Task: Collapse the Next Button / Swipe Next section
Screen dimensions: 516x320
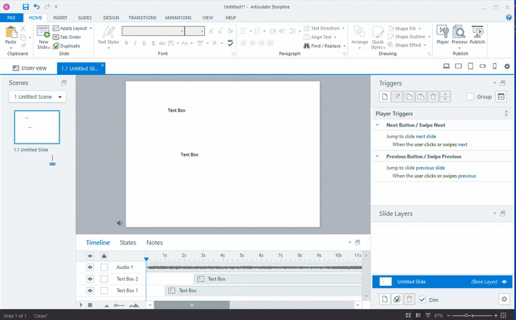Action: click(x=378, y=125)
